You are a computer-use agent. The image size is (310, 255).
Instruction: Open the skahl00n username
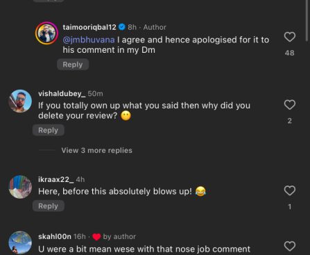coord(55,236)
